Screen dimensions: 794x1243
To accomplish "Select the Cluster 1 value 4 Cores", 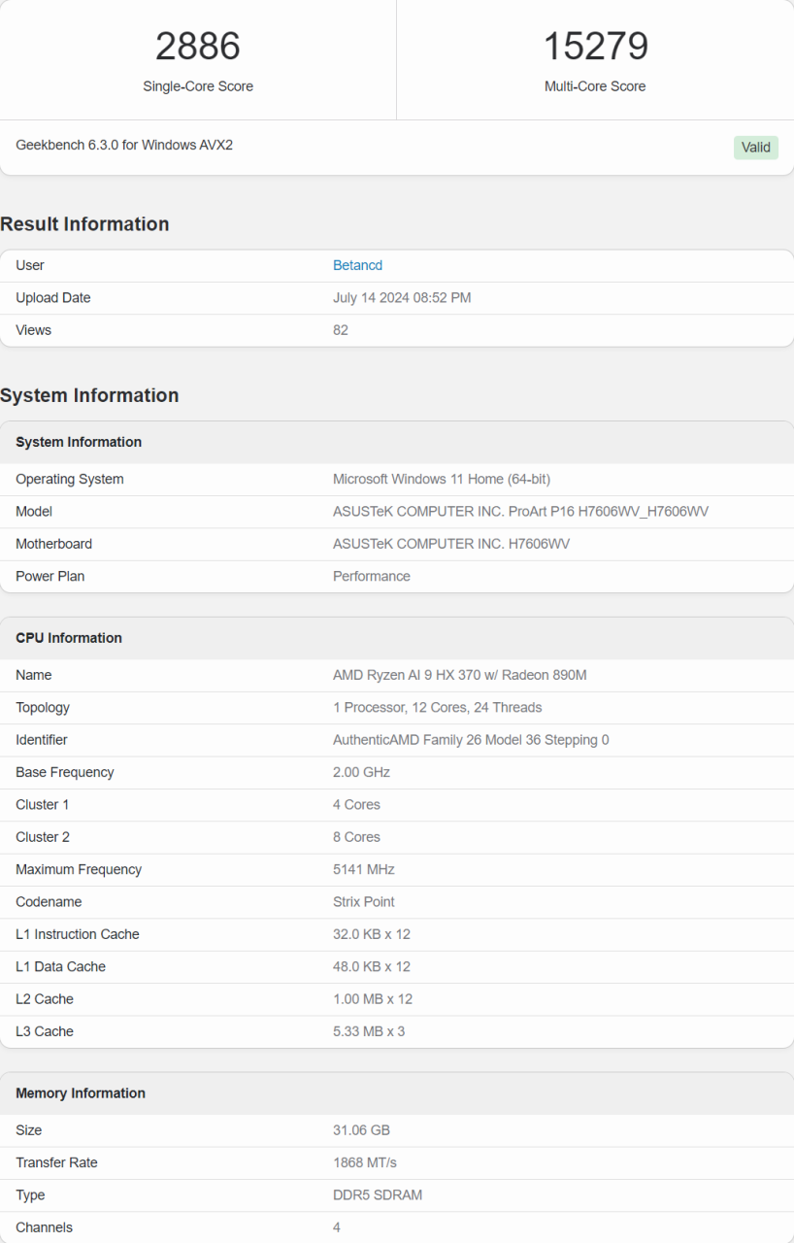I will [x=356, y=804].
